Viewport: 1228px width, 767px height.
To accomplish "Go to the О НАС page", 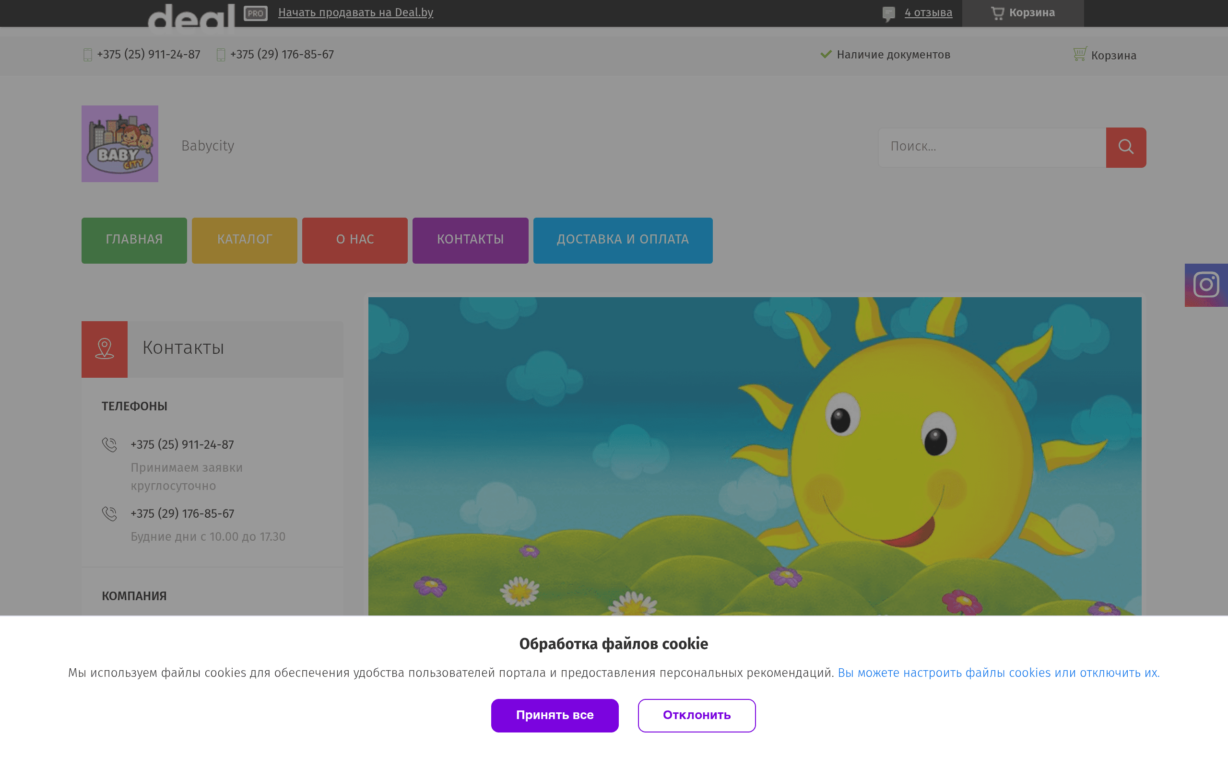I will [354, 240].
